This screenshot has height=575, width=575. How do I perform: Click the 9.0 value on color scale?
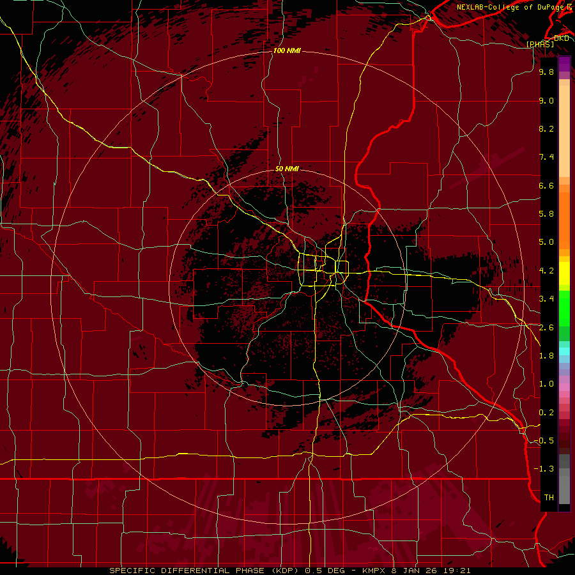[x=546, y=100]
